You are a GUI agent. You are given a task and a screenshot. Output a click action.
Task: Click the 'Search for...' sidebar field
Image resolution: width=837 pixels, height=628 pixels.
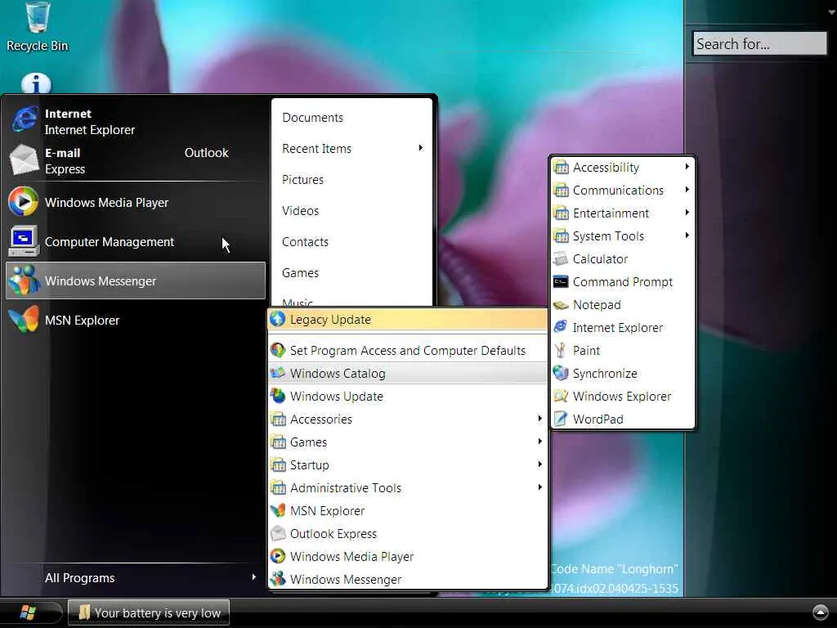coord(759,44)
